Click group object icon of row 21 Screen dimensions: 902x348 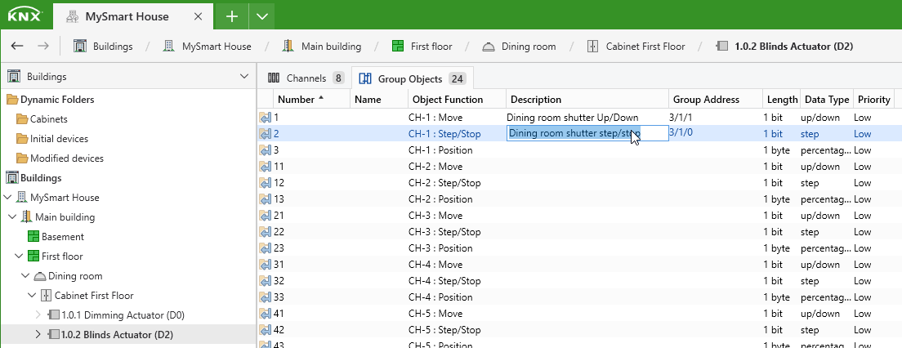(265, 215)
